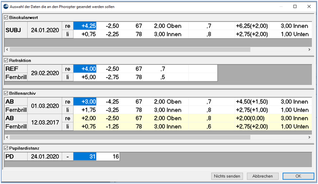Click the Brillenarchiv horizontal scrollbar thumb
The width and height of the screenshot is (318, 184).
click(130, 137)
